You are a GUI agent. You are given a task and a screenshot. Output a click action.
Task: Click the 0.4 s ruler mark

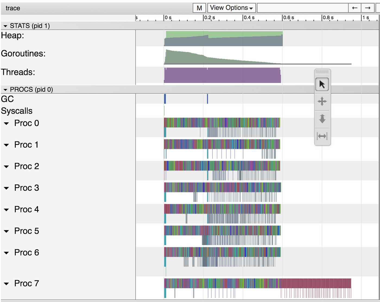coord(249,18)
